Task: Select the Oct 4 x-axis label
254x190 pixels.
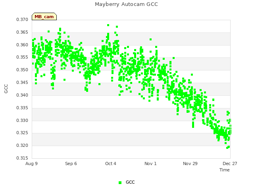Action: [111, 163]
